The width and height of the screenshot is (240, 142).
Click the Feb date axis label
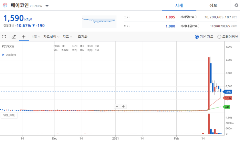(x=176, y=138)
